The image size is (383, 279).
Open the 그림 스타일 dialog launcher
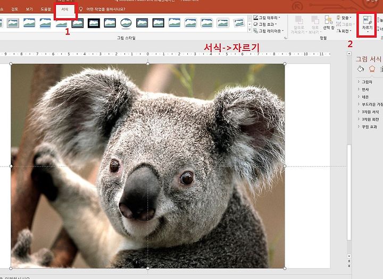tap(285, 38)
